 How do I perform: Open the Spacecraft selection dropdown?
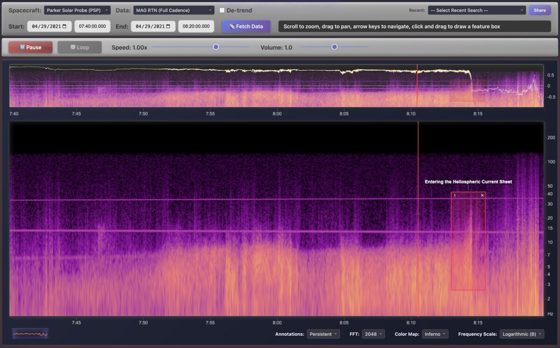point(77,10)
